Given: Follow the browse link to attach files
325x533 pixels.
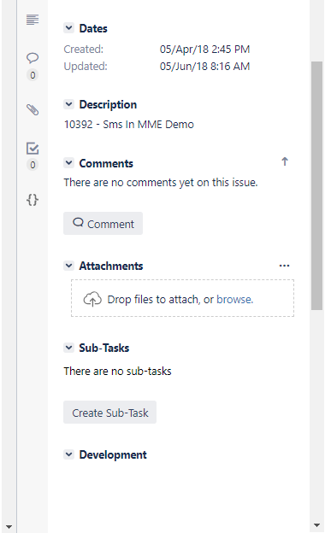Looking at the screenshot, I should pyautogui.click(x=235, y=299).
